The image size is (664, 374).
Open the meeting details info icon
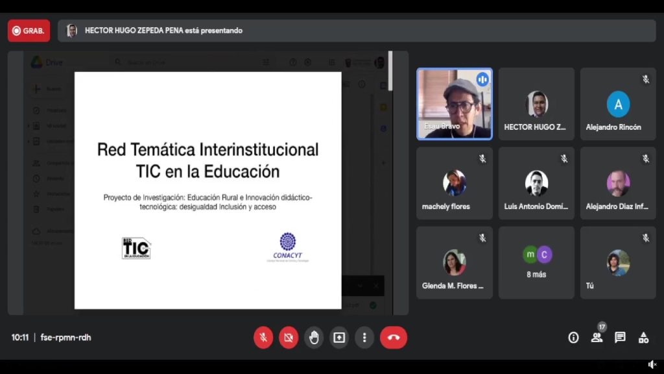pos(573,338)
